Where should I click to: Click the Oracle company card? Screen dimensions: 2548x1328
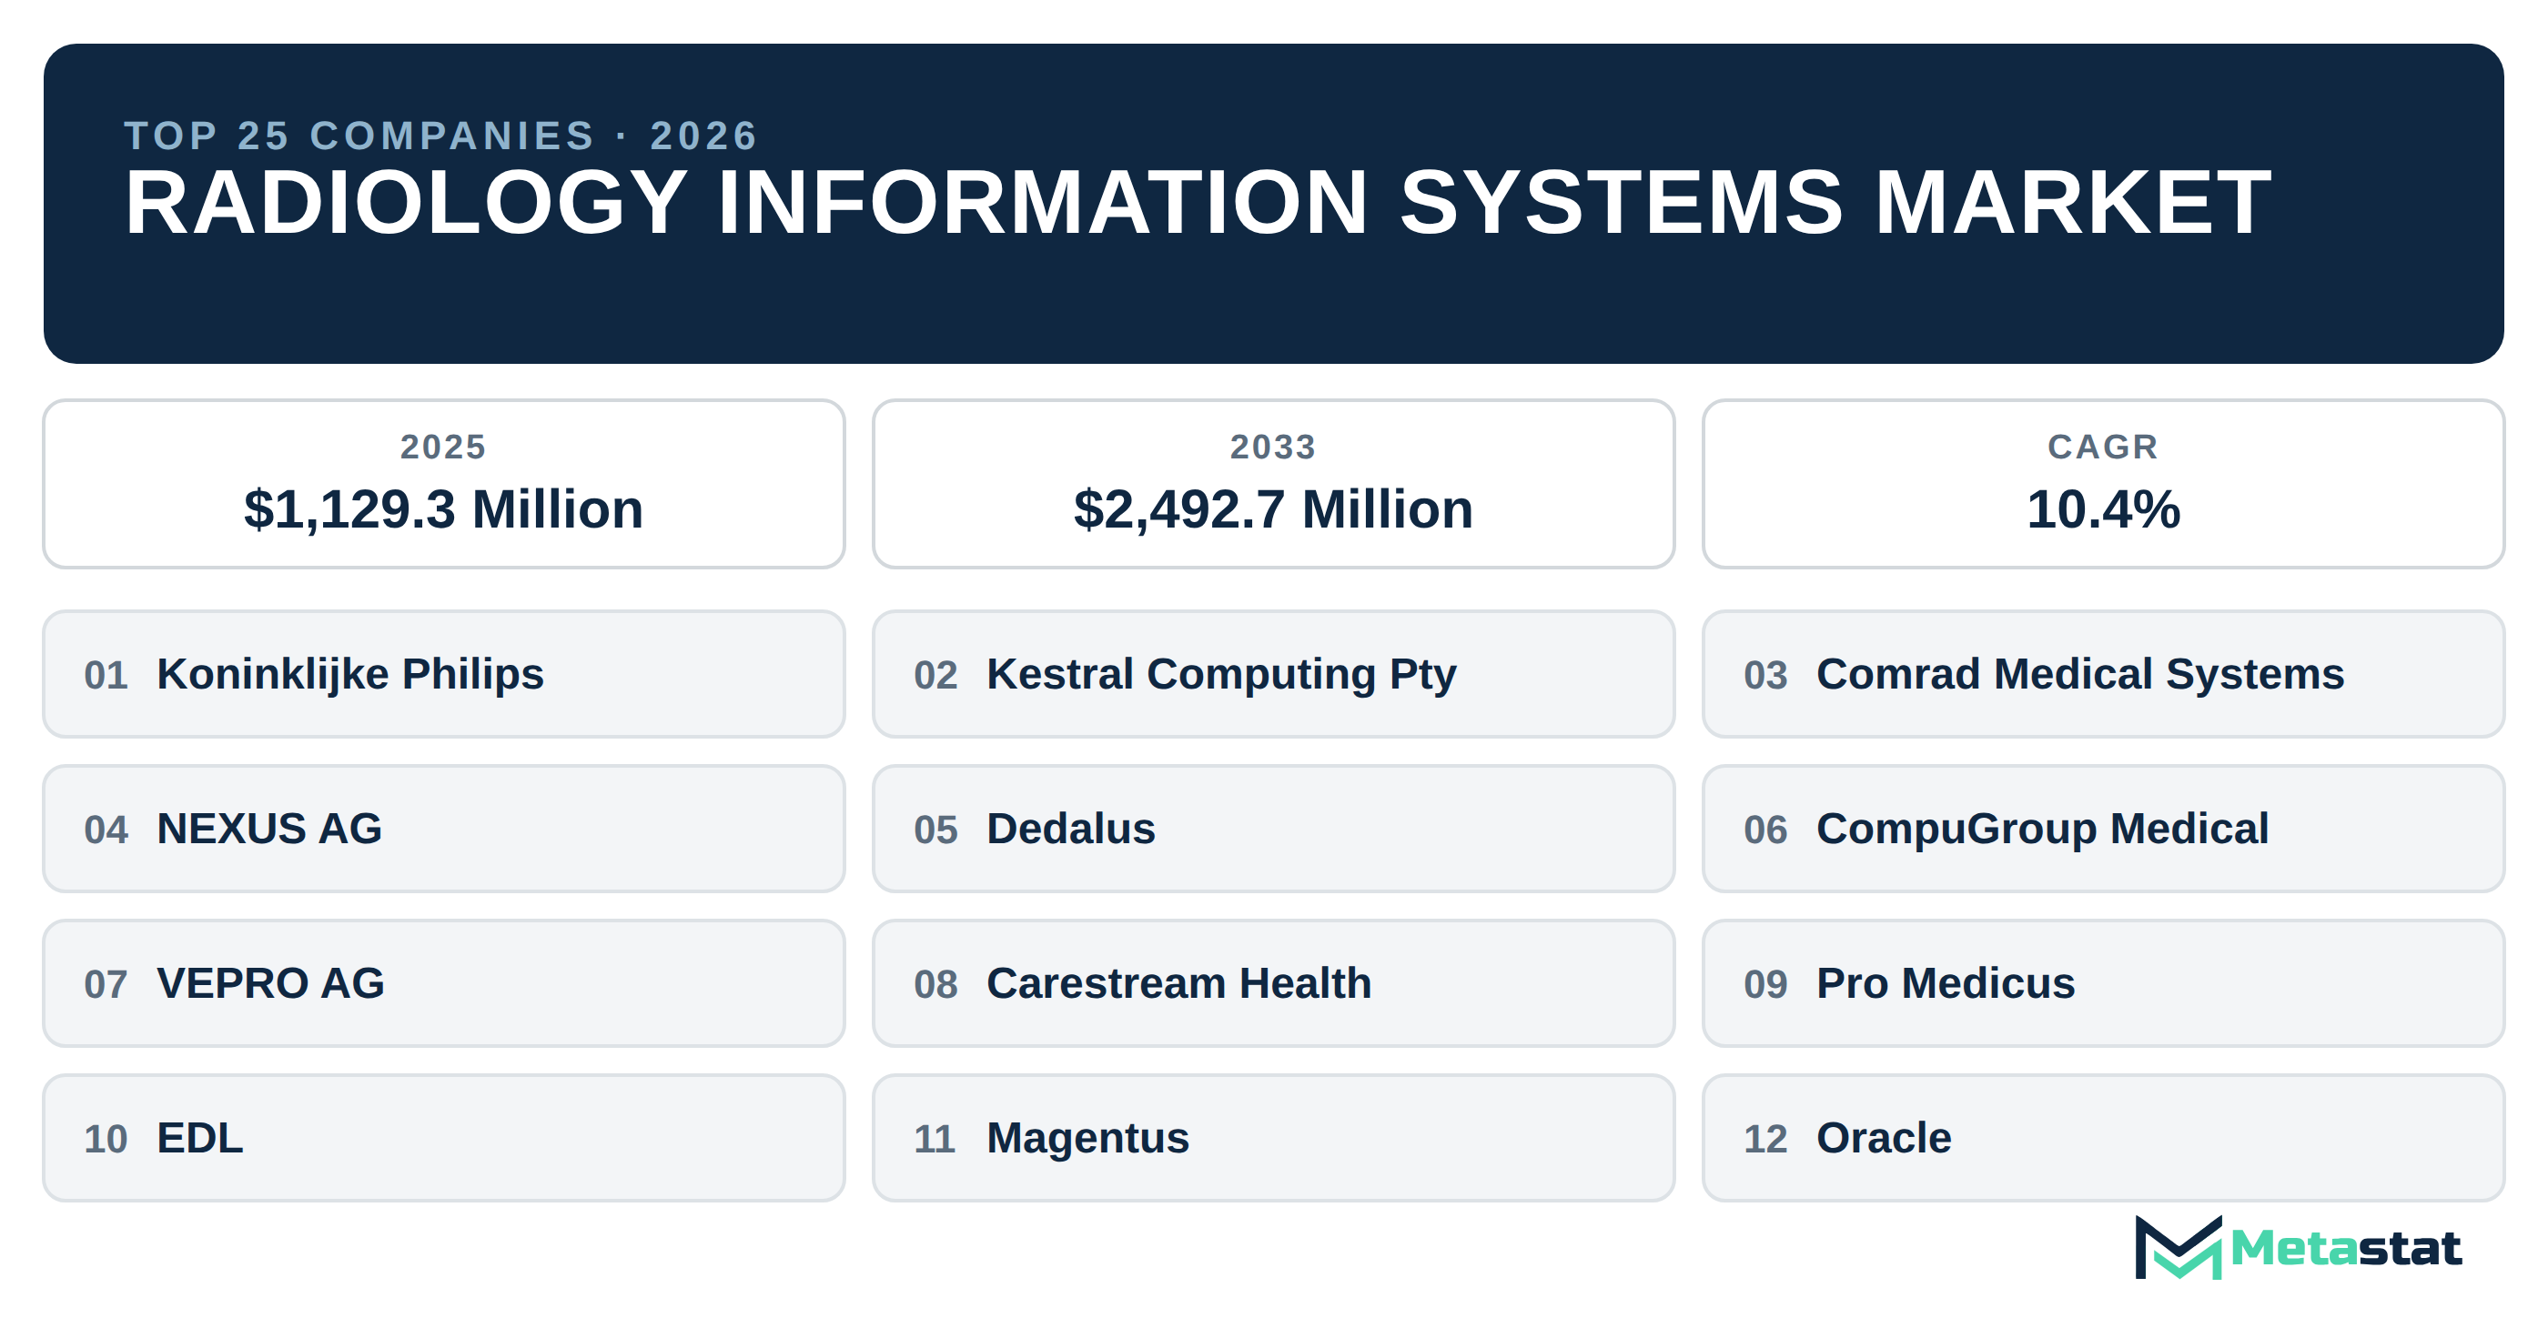(2103, 1138)
